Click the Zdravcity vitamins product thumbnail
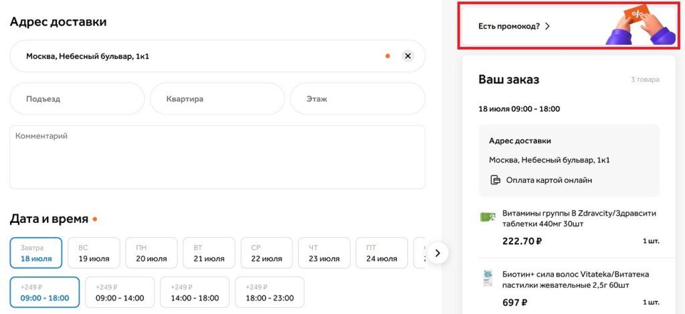 (488, 216)
